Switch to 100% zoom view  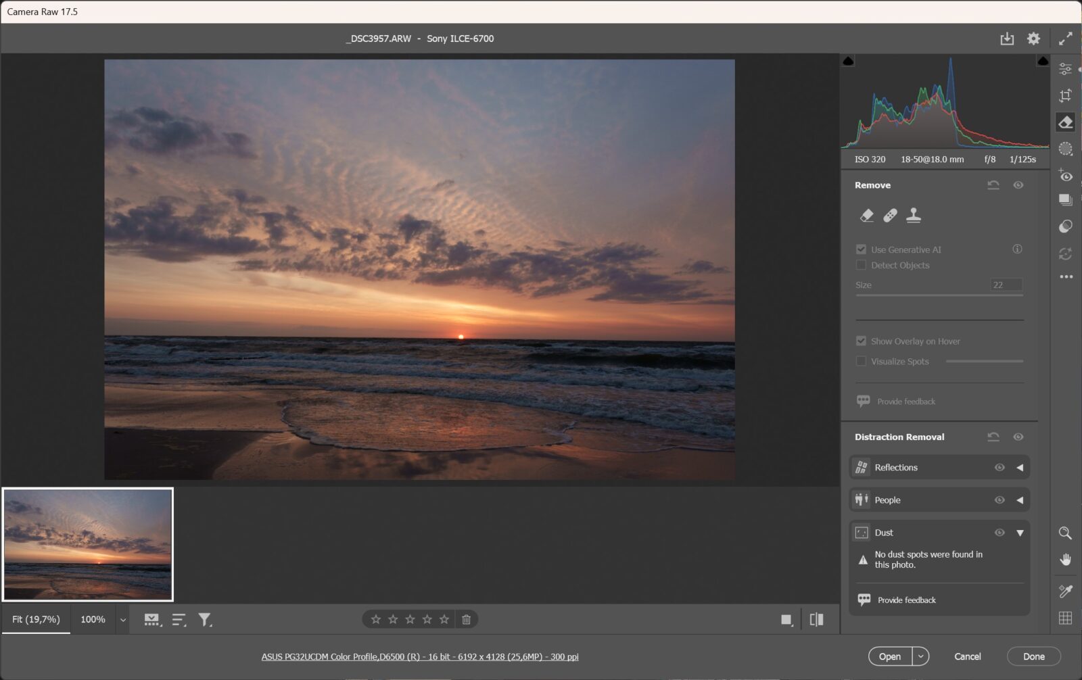[93, 619]
